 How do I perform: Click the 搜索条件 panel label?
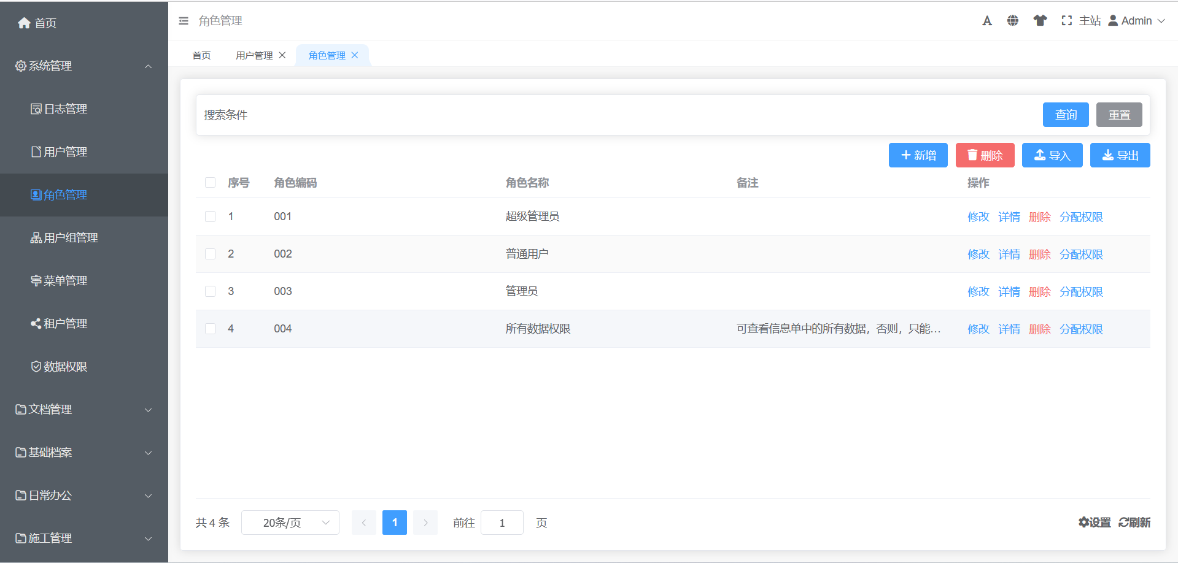(x=226, y=115)
